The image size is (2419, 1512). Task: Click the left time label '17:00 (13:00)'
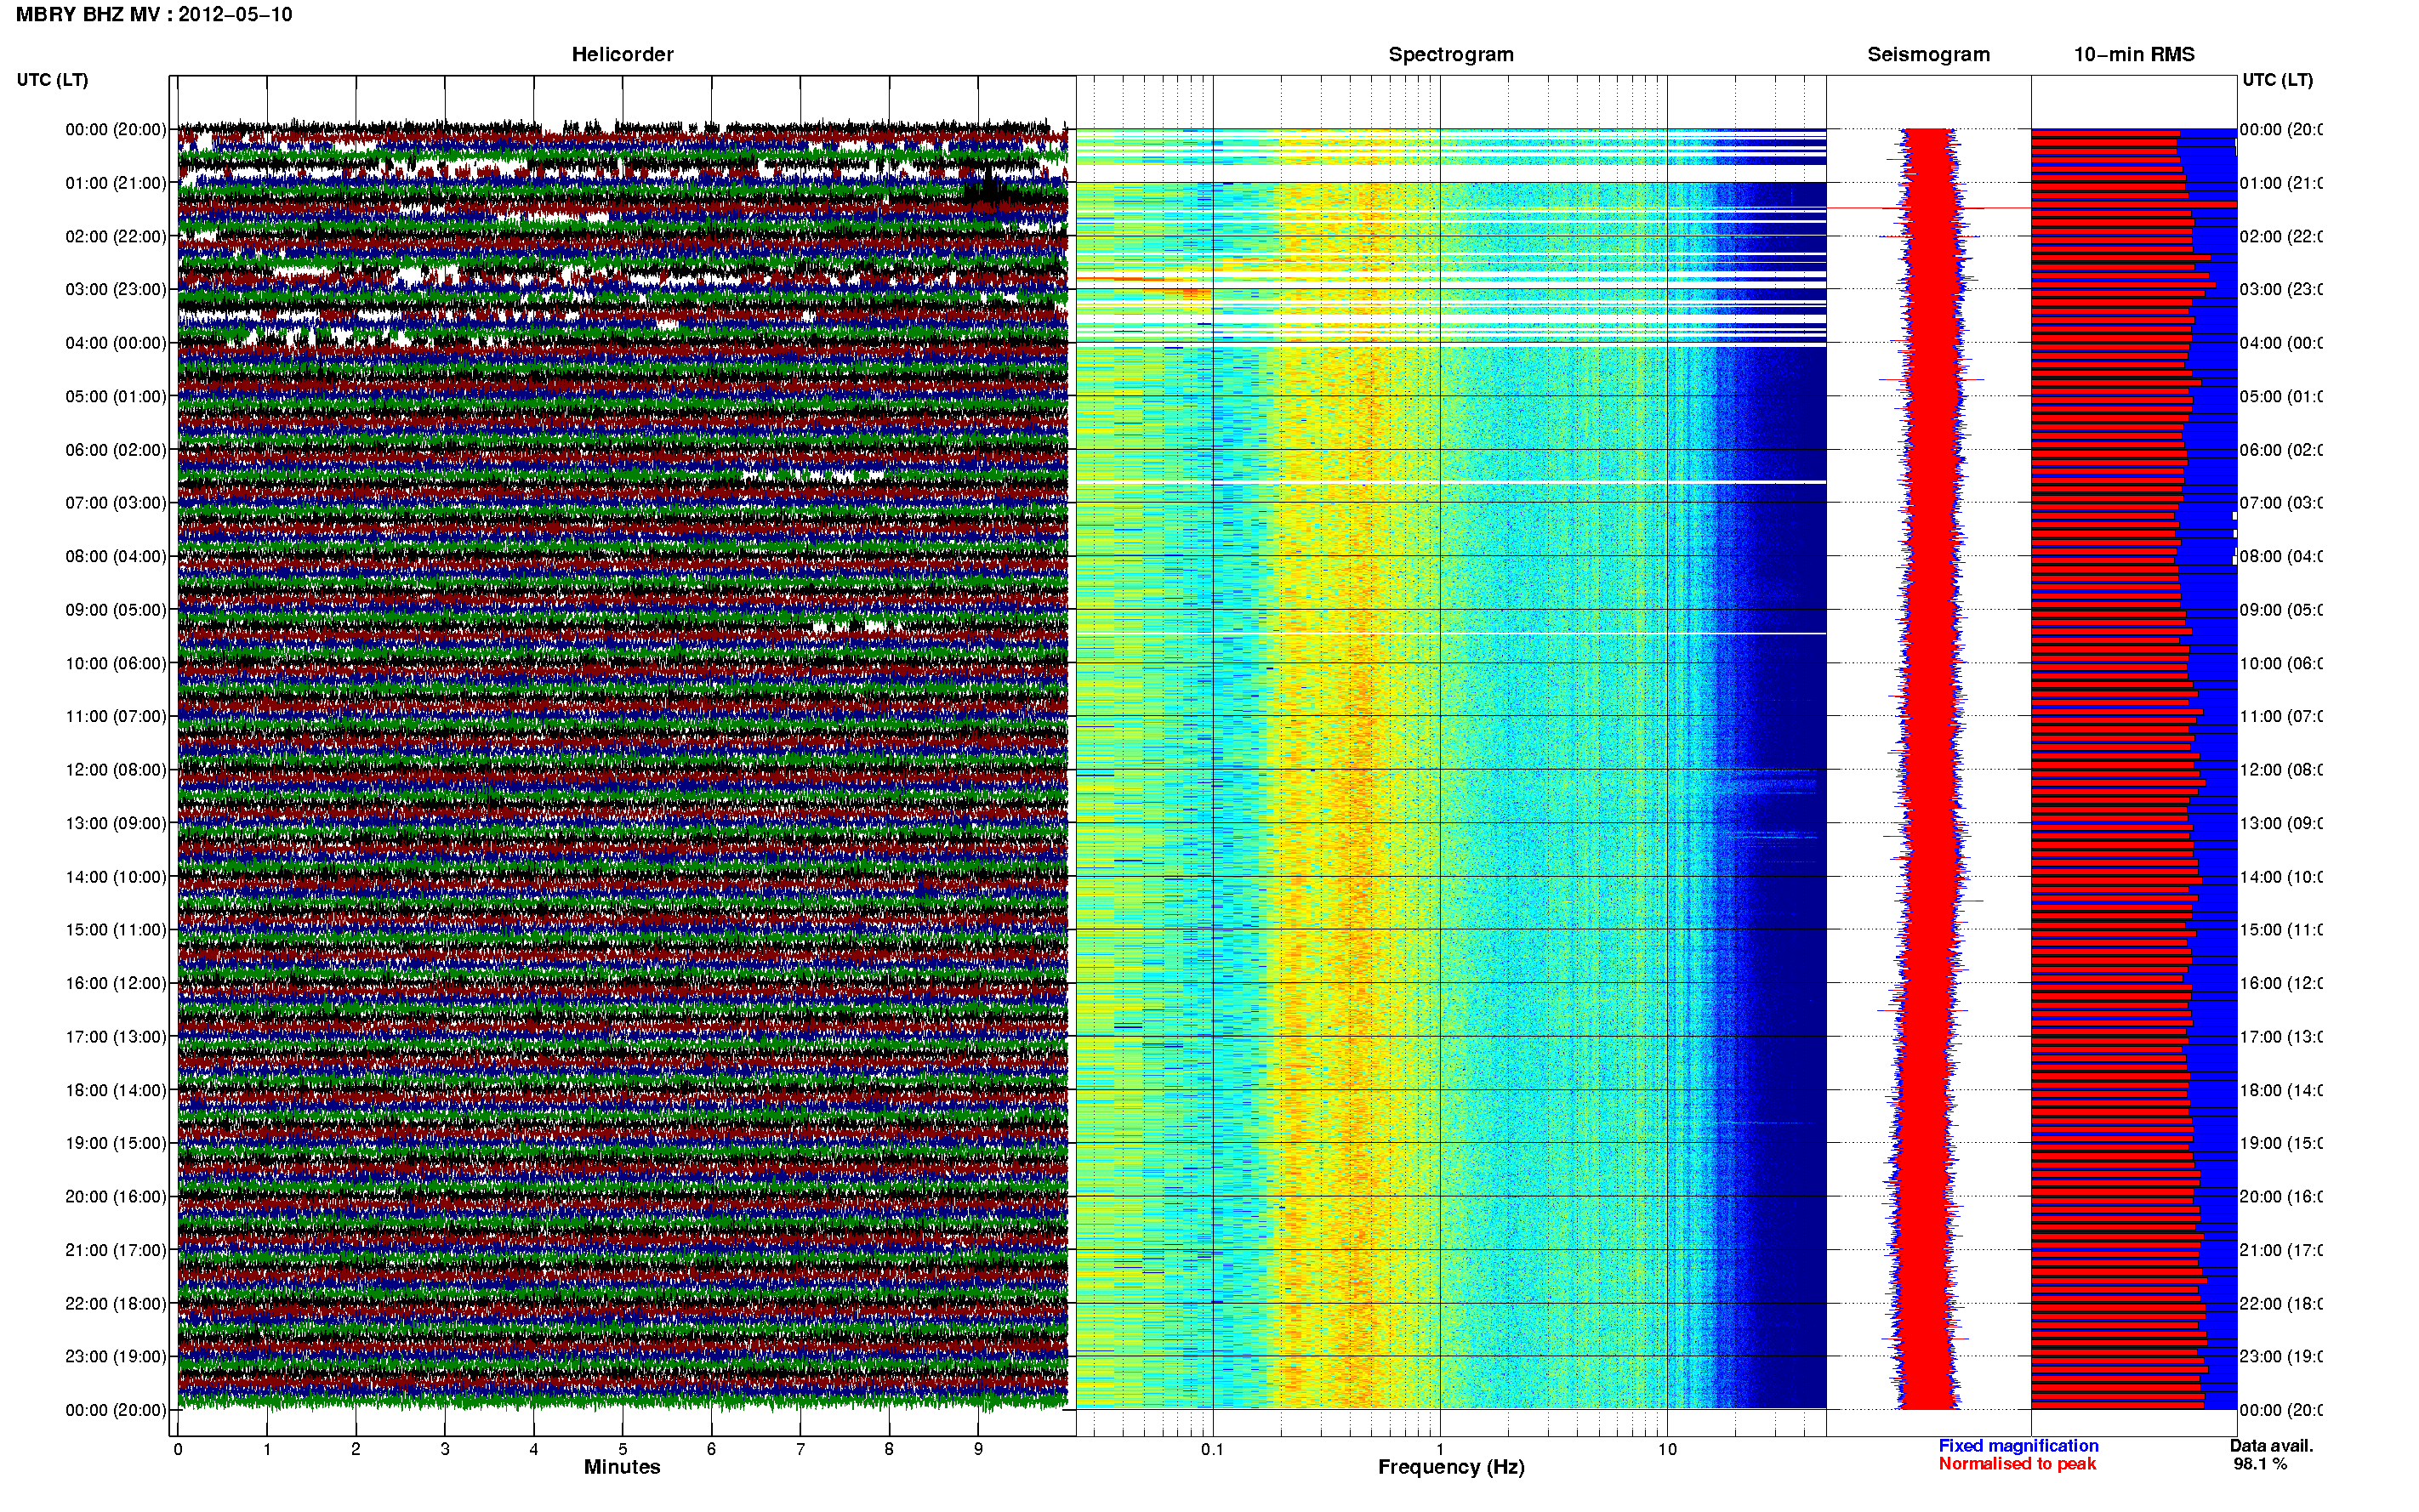click(116, 1037)
